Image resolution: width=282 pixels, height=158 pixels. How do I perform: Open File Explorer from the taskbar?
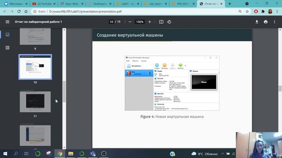(70, 154)
